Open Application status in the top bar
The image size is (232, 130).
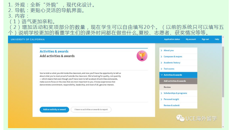point(172,39)
